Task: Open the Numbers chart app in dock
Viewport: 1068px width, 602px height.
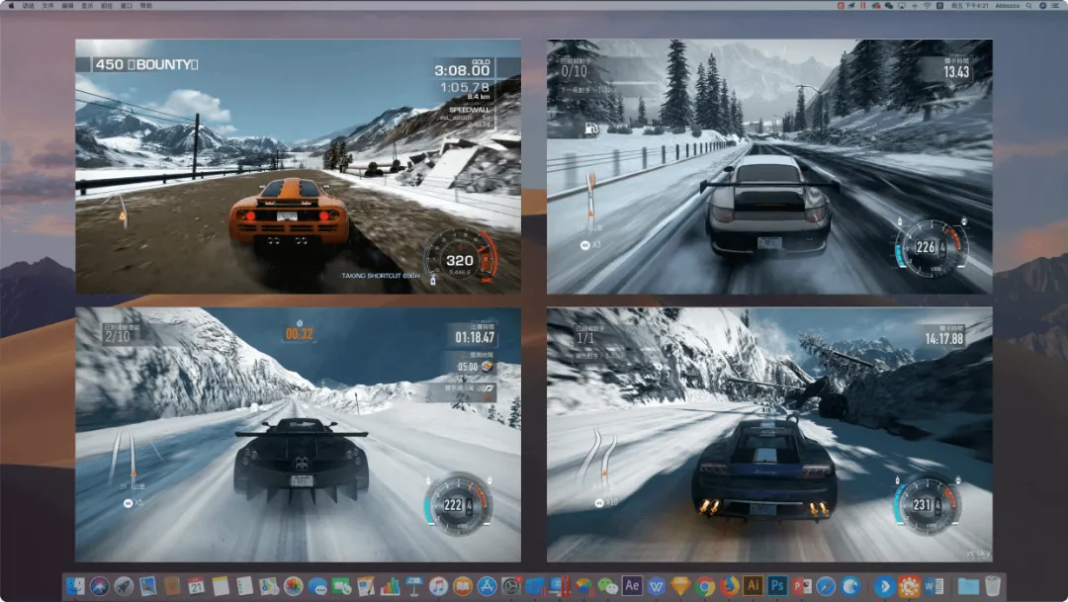Action: click(x=391, y=585)
